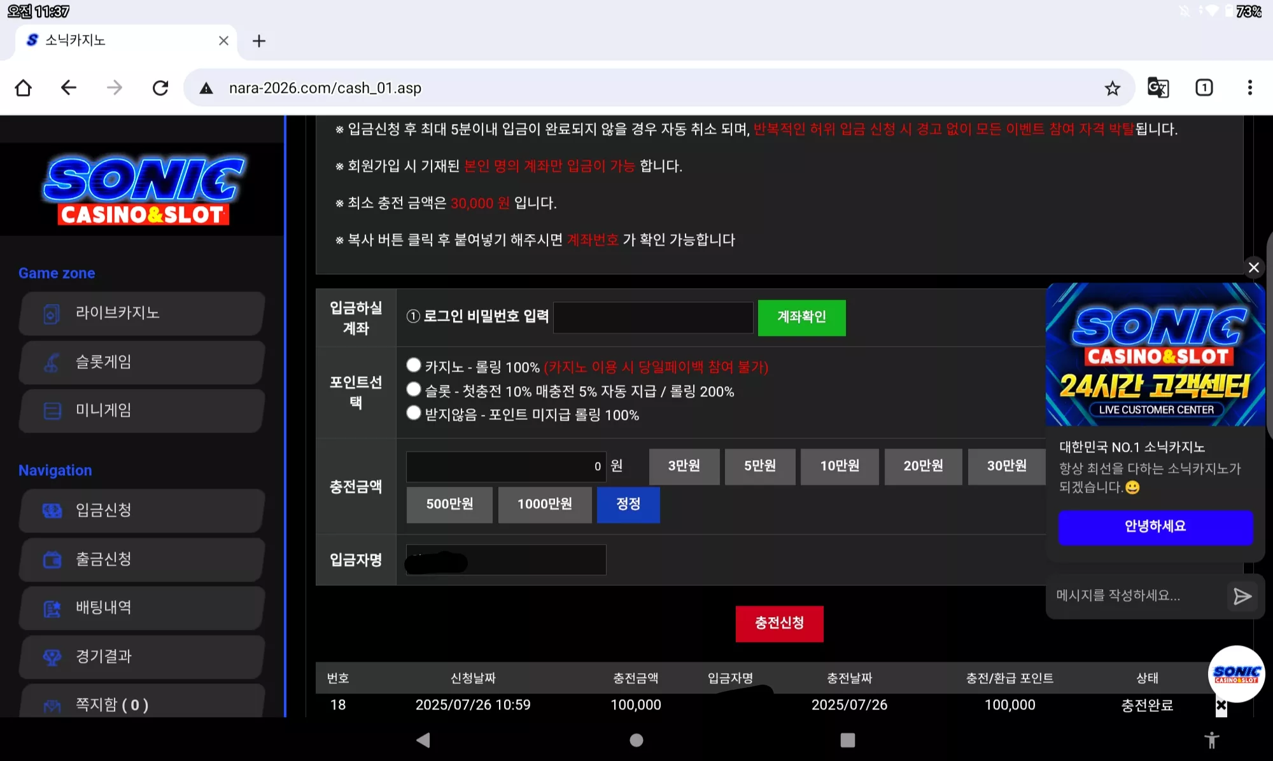
Task: Open 경기결과 results
Action: point(143,657)
